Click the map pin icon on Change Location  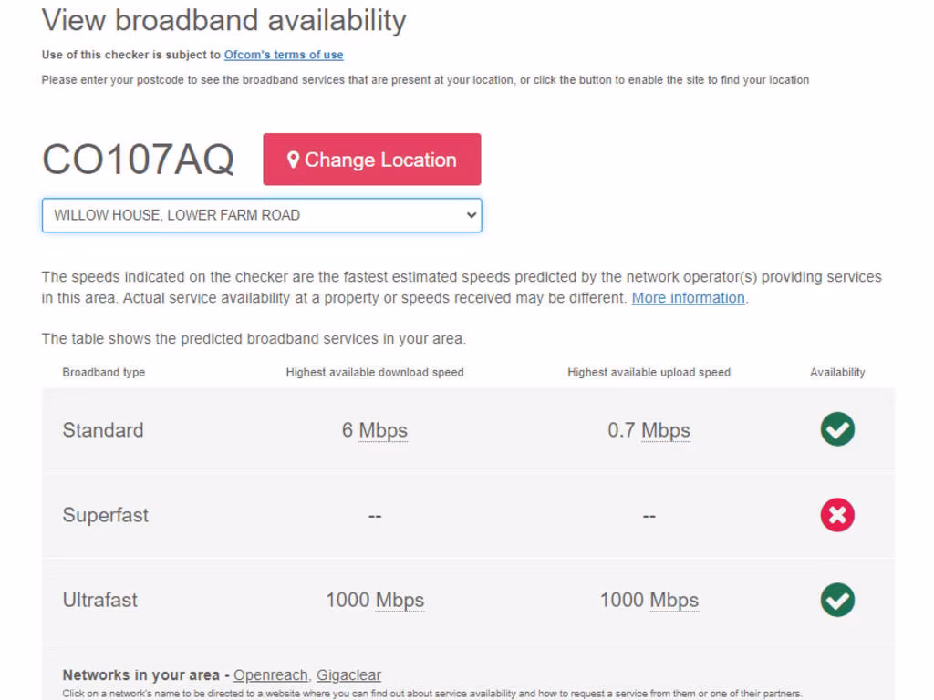pos(293,160)
